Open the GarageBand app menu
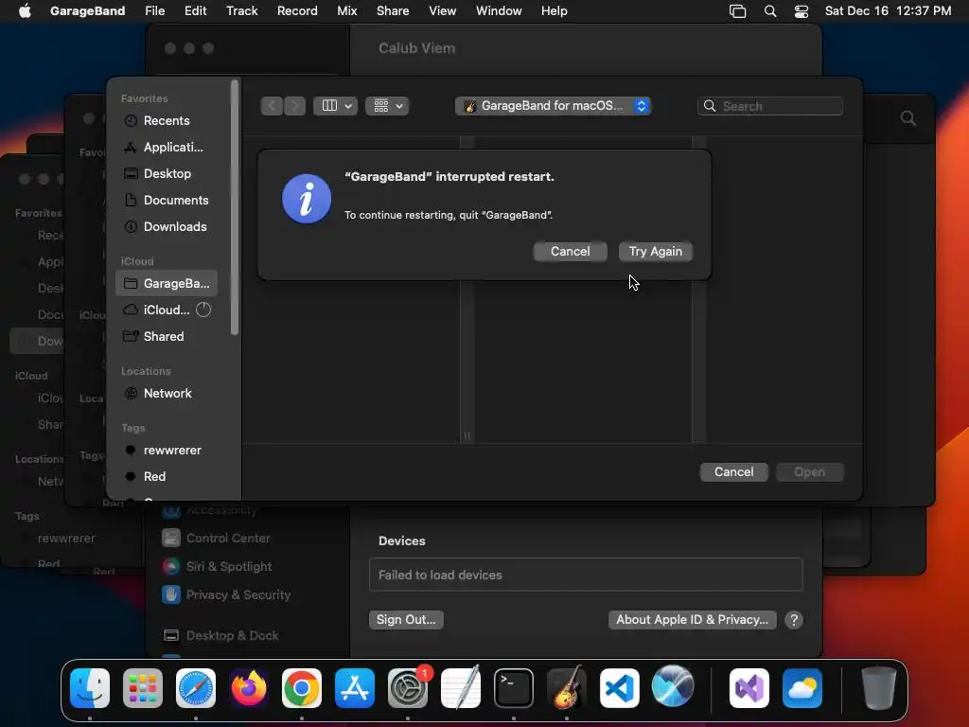Viewport: 969px width, 727px height. [87, 11]
